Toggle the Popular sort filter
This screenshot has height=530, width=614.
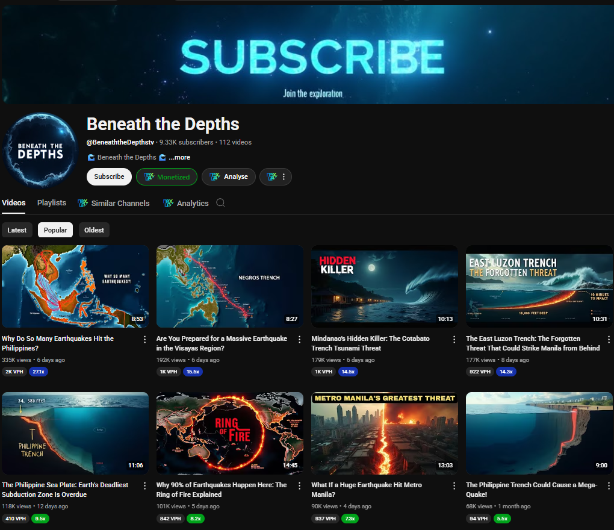coord(55,230)
